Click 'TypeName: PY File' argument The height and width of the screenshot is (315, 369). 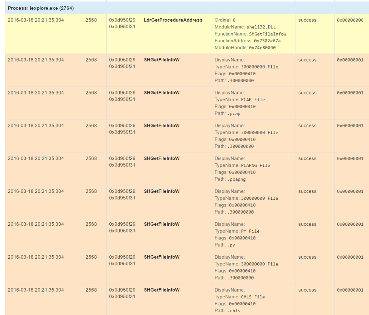(x=237, y=231)
